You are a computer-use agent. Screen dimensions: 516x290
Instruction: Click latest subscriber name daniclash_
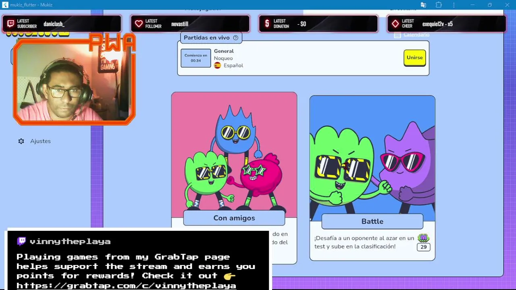54,24
